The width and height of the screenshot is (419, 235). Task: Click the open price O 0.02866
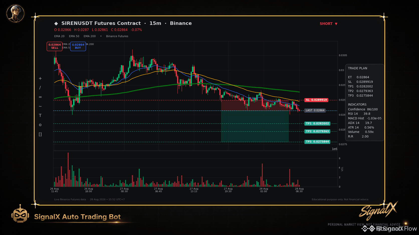pyautogui.click(x=63, y=30)
